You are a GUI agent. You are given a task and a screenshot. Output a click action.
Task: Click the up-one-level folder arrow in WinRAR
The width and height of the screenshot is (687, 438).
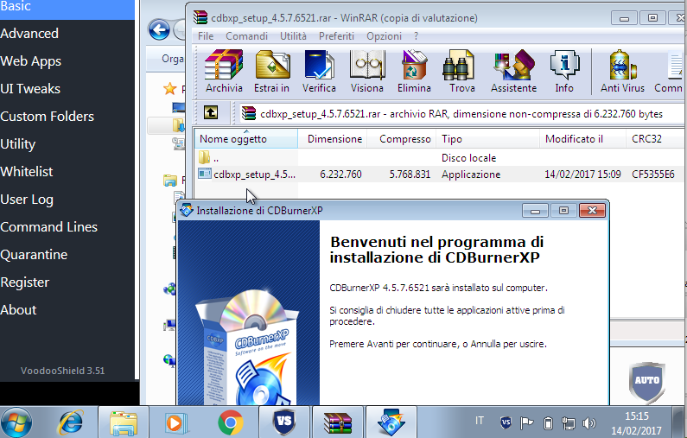pyautogui.click(x=211, y=113)
